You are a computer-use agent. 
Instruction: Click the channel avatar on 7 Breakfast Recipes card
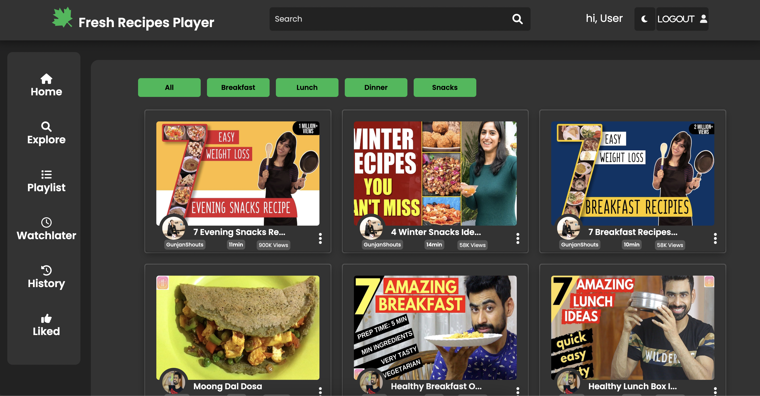point(568,228)
